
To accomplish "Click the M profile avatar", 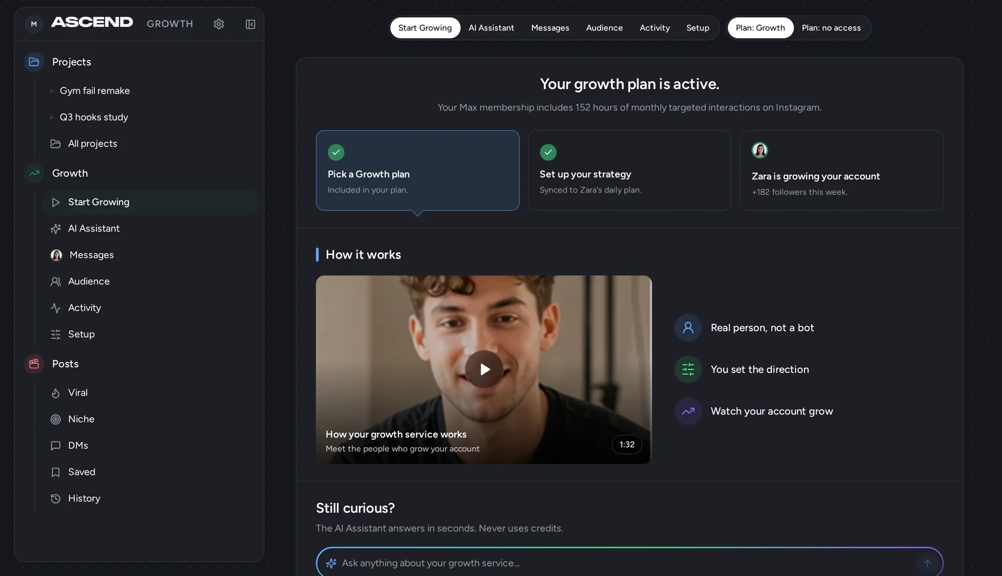I will click(34, 24).
